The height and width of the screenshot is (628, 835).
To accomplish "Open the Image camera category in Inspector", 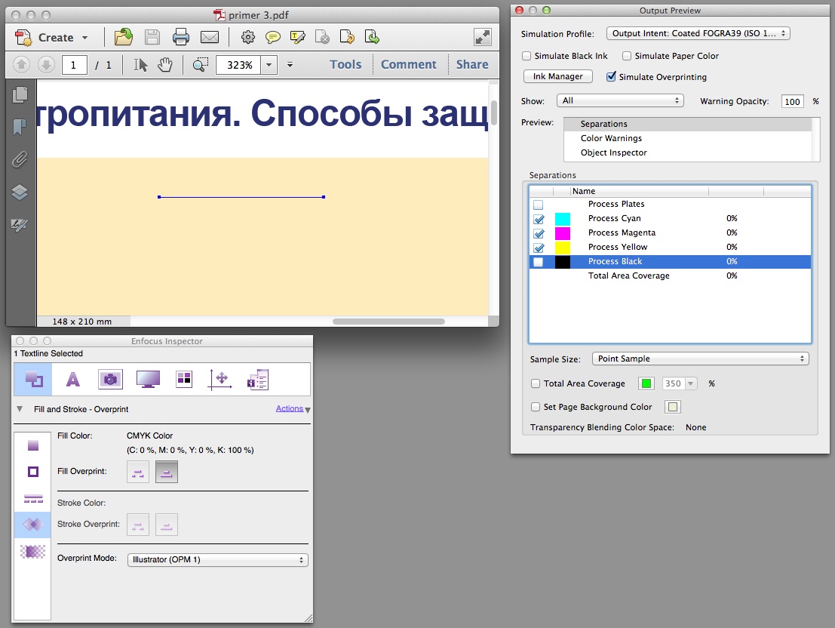I will (110, 380).
